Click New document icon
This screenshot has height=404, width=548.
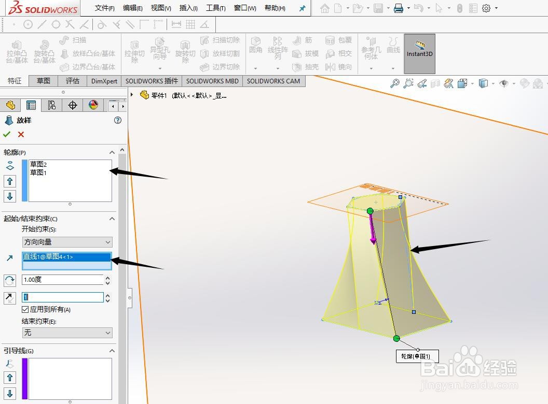(x=338, y=8)
